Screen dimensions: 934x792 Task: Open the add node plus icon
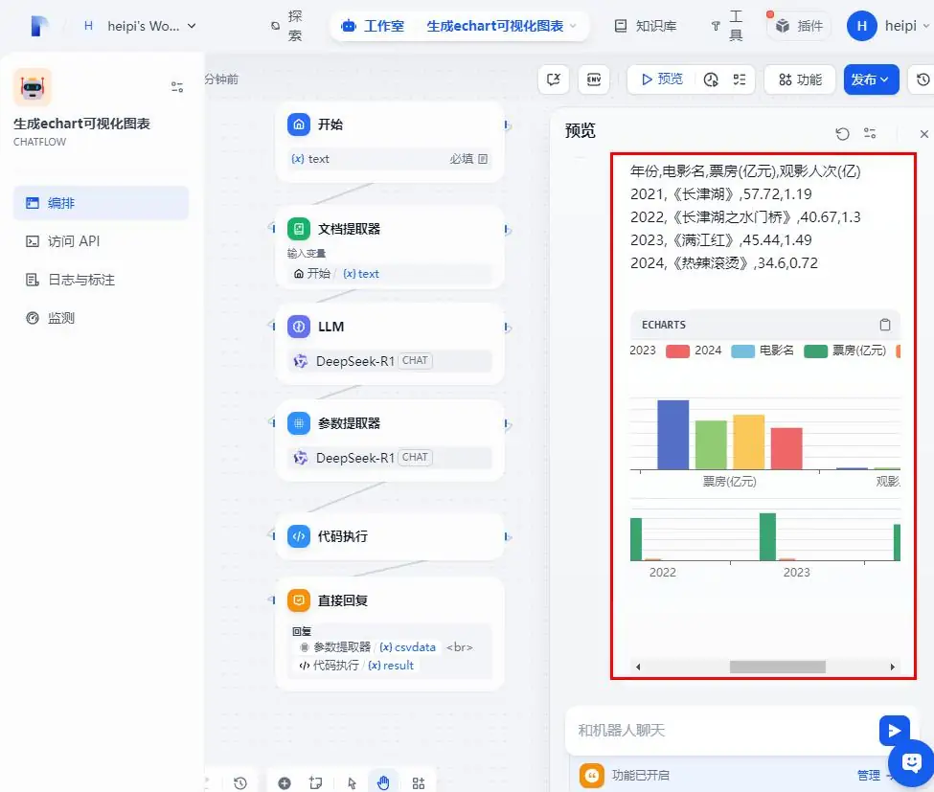tap(284, 782)
